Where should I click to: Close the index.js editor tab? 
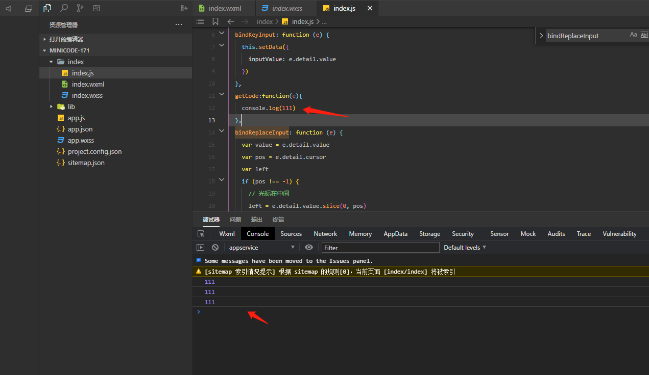click(x=370, y=8)
